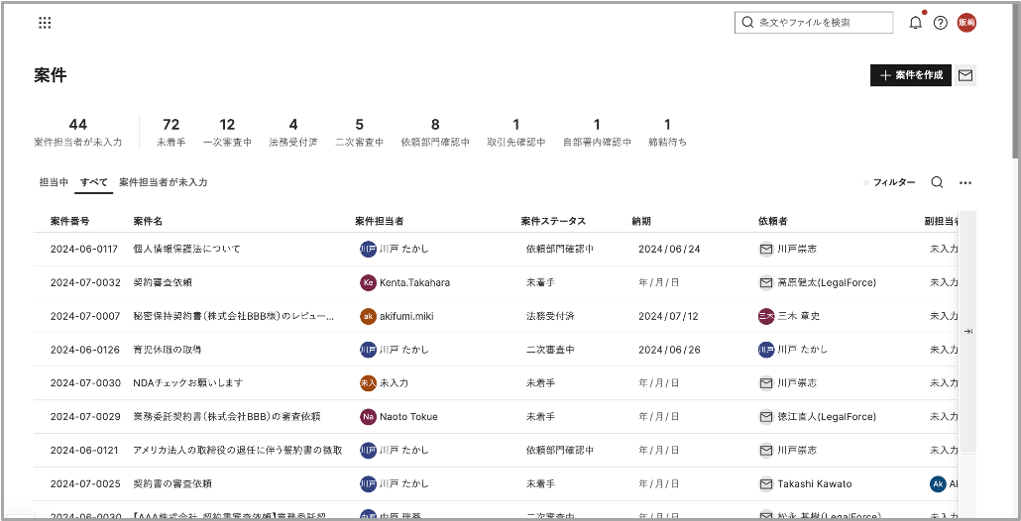
Task: Click the 1 締結待ち status counter
Action: (667, 132)
